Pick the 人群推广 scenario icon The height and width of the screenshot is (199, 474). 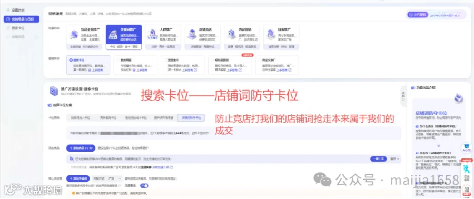(152, 34)
